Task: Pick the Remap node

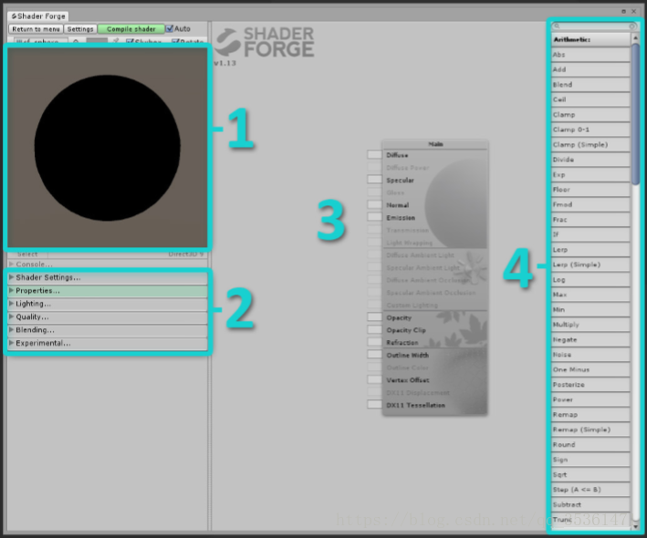Action: (591, 414)
